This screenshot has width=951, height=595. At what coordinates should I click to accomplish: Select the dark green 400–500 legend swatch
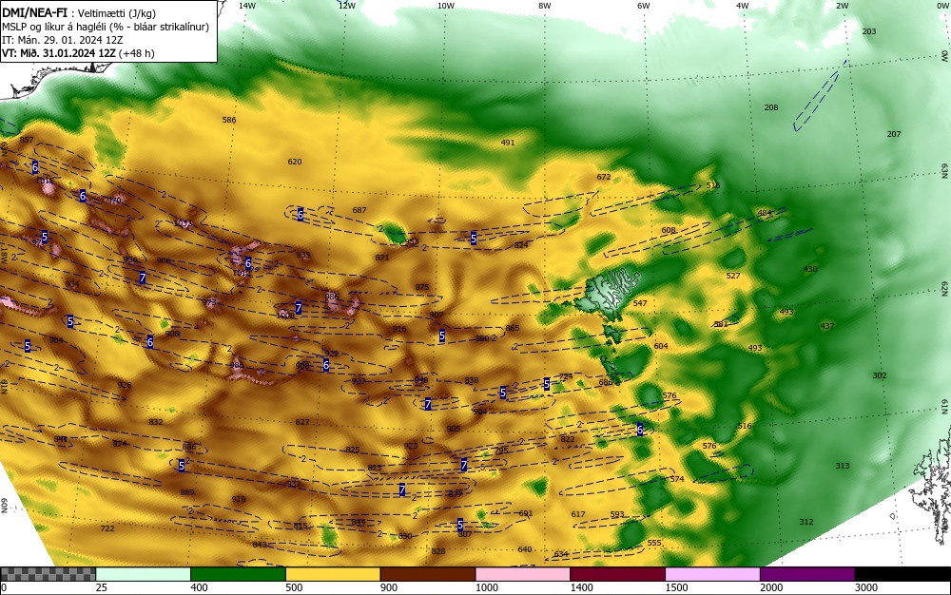[x=238, y=574]
